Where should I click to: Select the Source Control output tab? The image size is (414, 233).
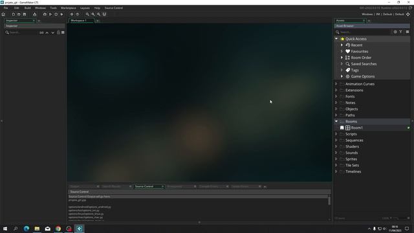tap(144, 186)
